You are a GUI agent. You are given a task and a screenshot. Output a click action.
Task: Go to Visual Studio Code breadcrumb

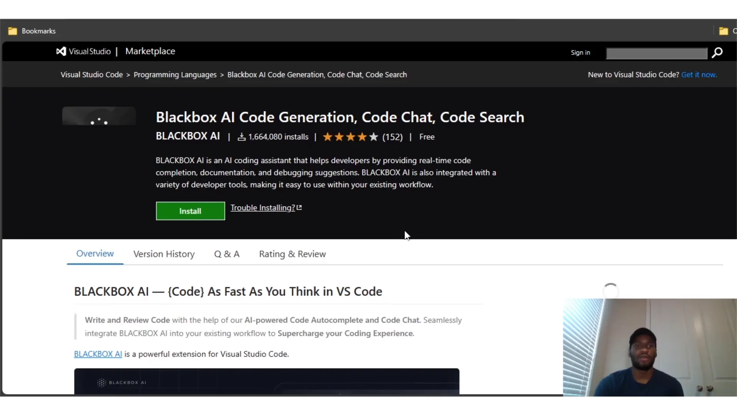coord(91,75)
